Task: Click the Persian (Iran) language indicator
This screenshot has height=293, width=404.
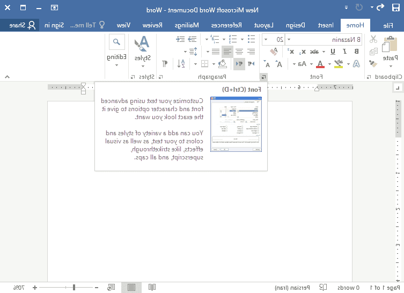Action: (291, 288)
